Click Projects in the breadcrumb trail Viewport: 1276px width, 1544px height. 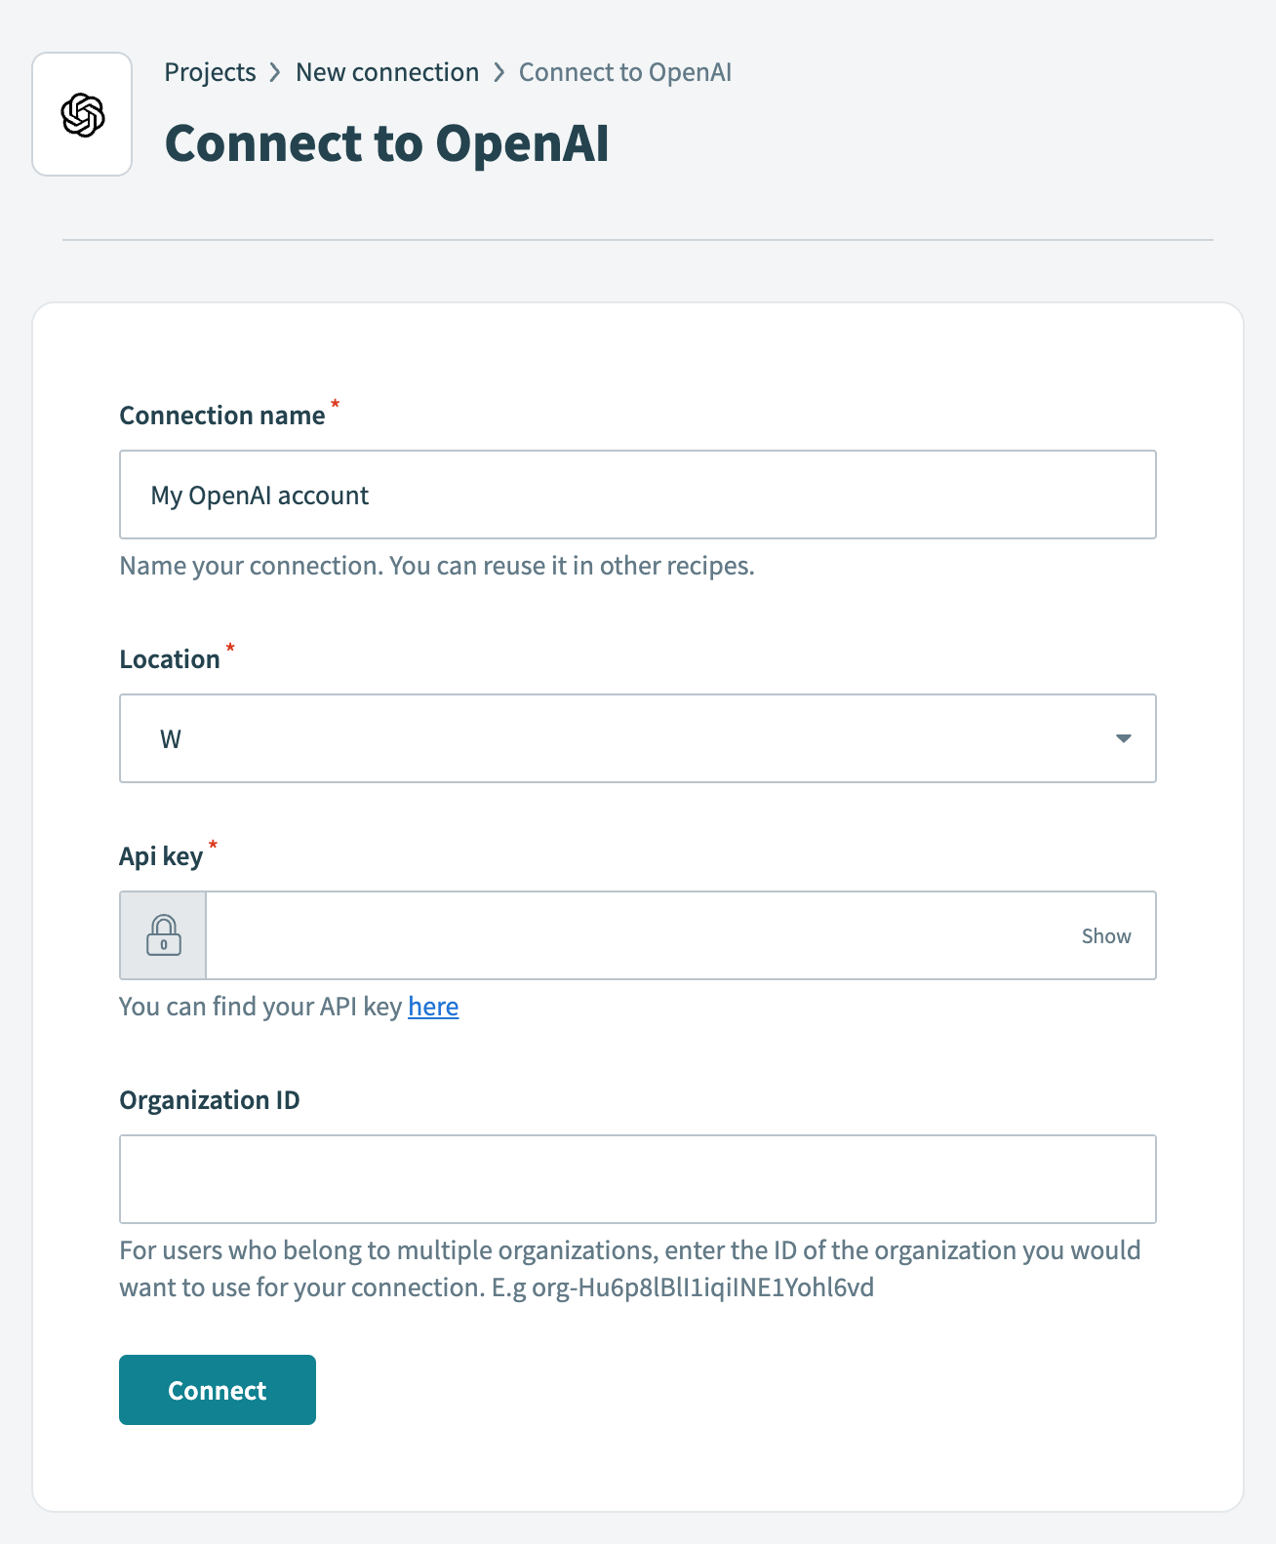(210, 71)
